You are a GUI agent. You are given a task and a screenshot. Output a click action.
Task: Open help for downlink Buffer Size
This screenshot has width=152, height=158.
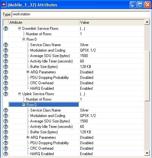click(6, 67)
